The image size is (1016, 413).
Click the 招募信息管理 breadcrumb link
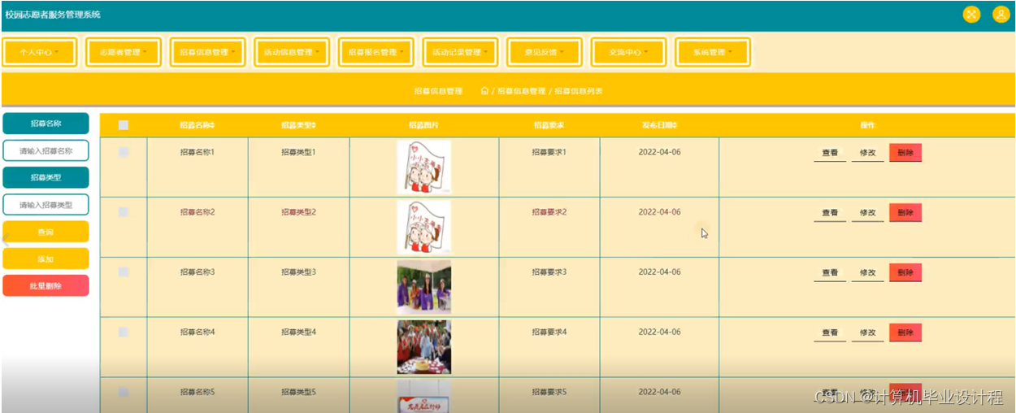[x=521, y=91]
